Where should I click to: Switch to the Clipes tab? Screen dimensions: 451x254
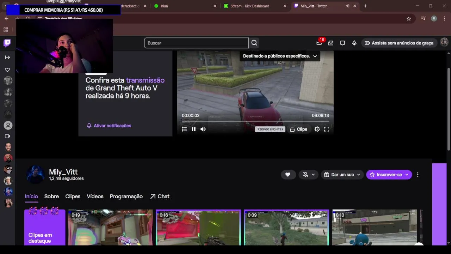point(73,196)
